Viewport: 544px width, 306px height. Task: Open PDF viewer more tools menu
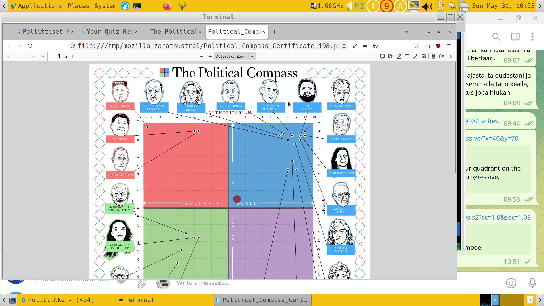[x=451, y=56]
